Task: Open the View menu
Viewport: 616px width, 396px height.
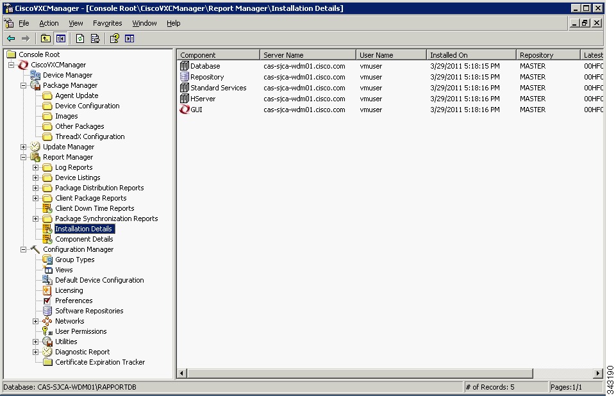Action: click(x=76, y=23)
